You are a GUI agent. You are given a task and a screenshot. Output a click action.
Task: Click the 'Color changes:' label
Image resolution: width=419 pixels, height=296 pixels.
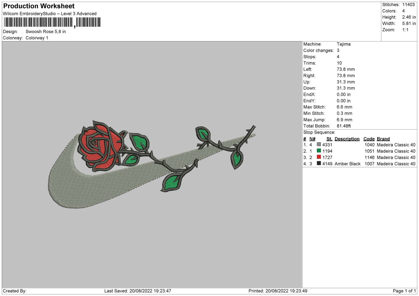(318, 50)
